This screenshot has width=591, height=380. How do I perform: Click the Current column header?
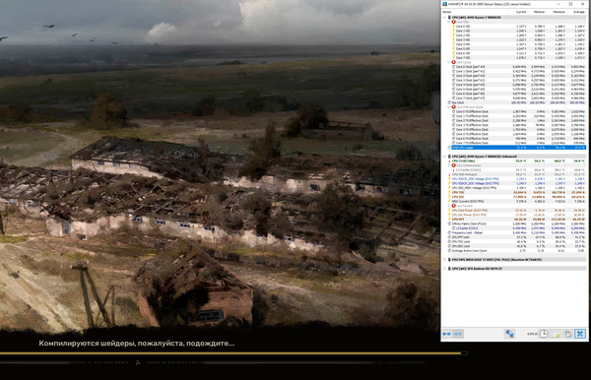tap(519, 12)
